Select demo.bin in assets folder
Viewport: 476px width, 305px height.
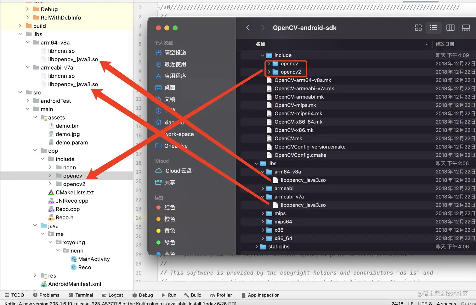click(x=67, y=126)
